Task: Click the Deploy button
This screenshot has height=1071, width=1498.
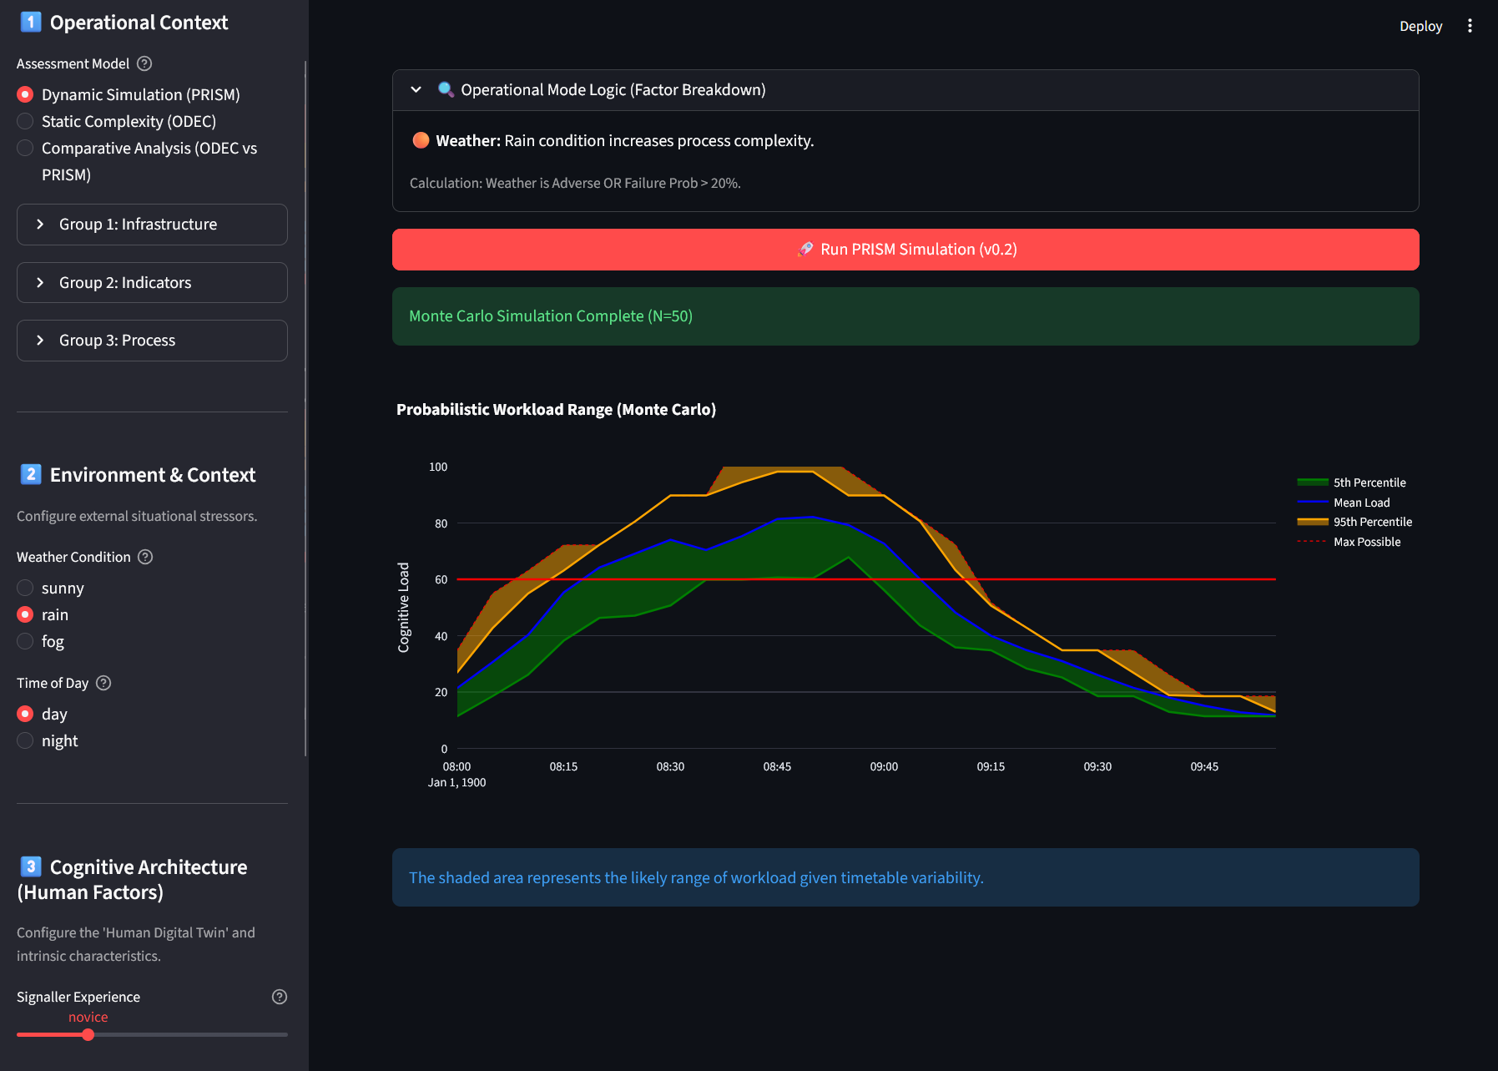Action: click(x=1420, y=26)
